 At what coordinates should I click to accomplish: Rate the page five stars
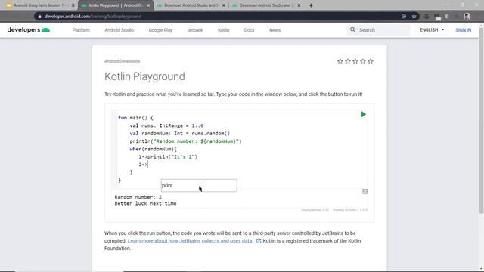(x=371, y=62)
